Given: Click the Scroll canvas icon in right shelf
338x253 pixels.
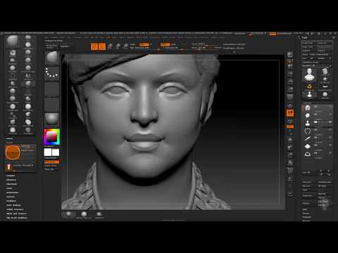Looking at the screenshot, I should click(290, 66).
